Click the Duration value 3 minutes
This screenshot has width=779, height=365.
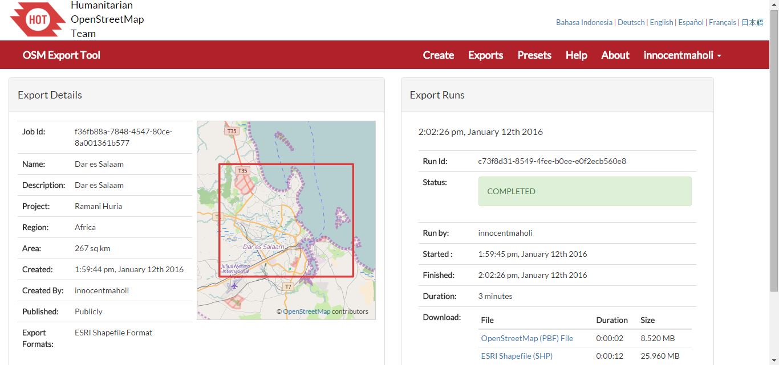(x=495, y=296)
